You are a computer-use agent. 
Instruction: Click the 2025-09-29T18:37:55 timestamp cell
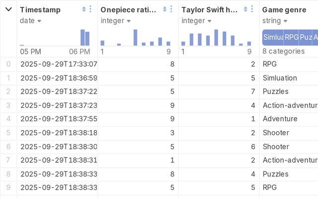[x=59, y=119]
